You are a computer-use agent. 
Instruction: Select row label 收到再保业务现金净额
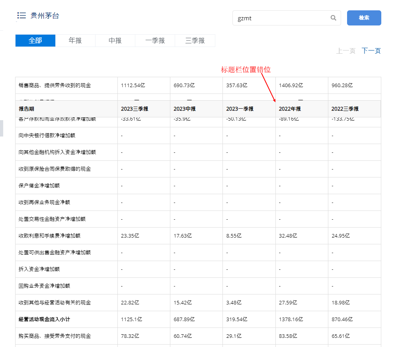pos(45,202)
